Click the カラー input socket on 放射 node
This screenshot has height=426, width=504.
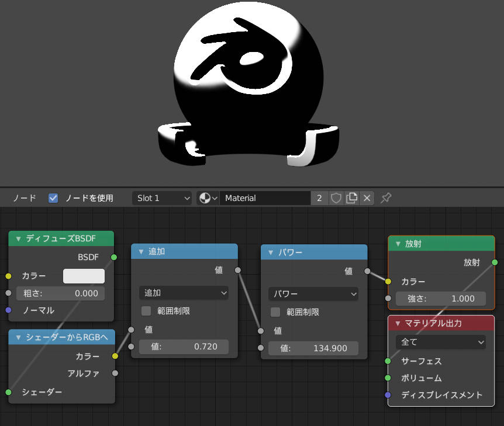click(x=388, y=282)
